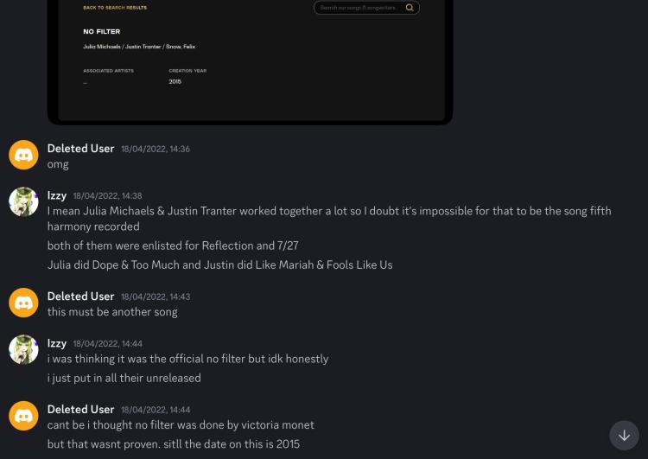Select Izzy's avatar beside "i was thinking" message
Image resolution: width=648 pixels, height=459 pixels.
tap(23, 349)
